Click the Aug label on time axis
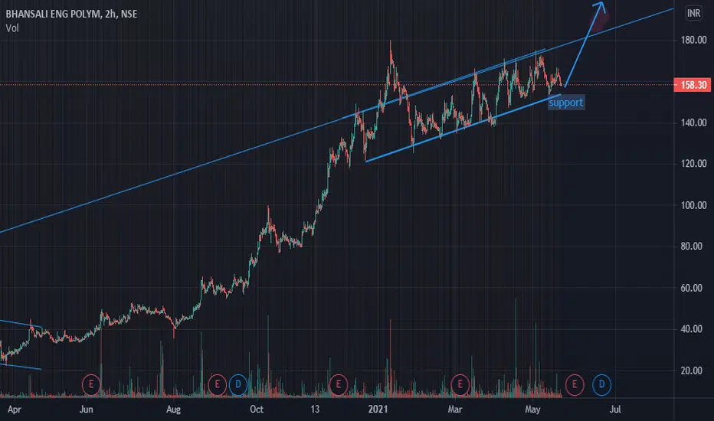 (173, 410)
